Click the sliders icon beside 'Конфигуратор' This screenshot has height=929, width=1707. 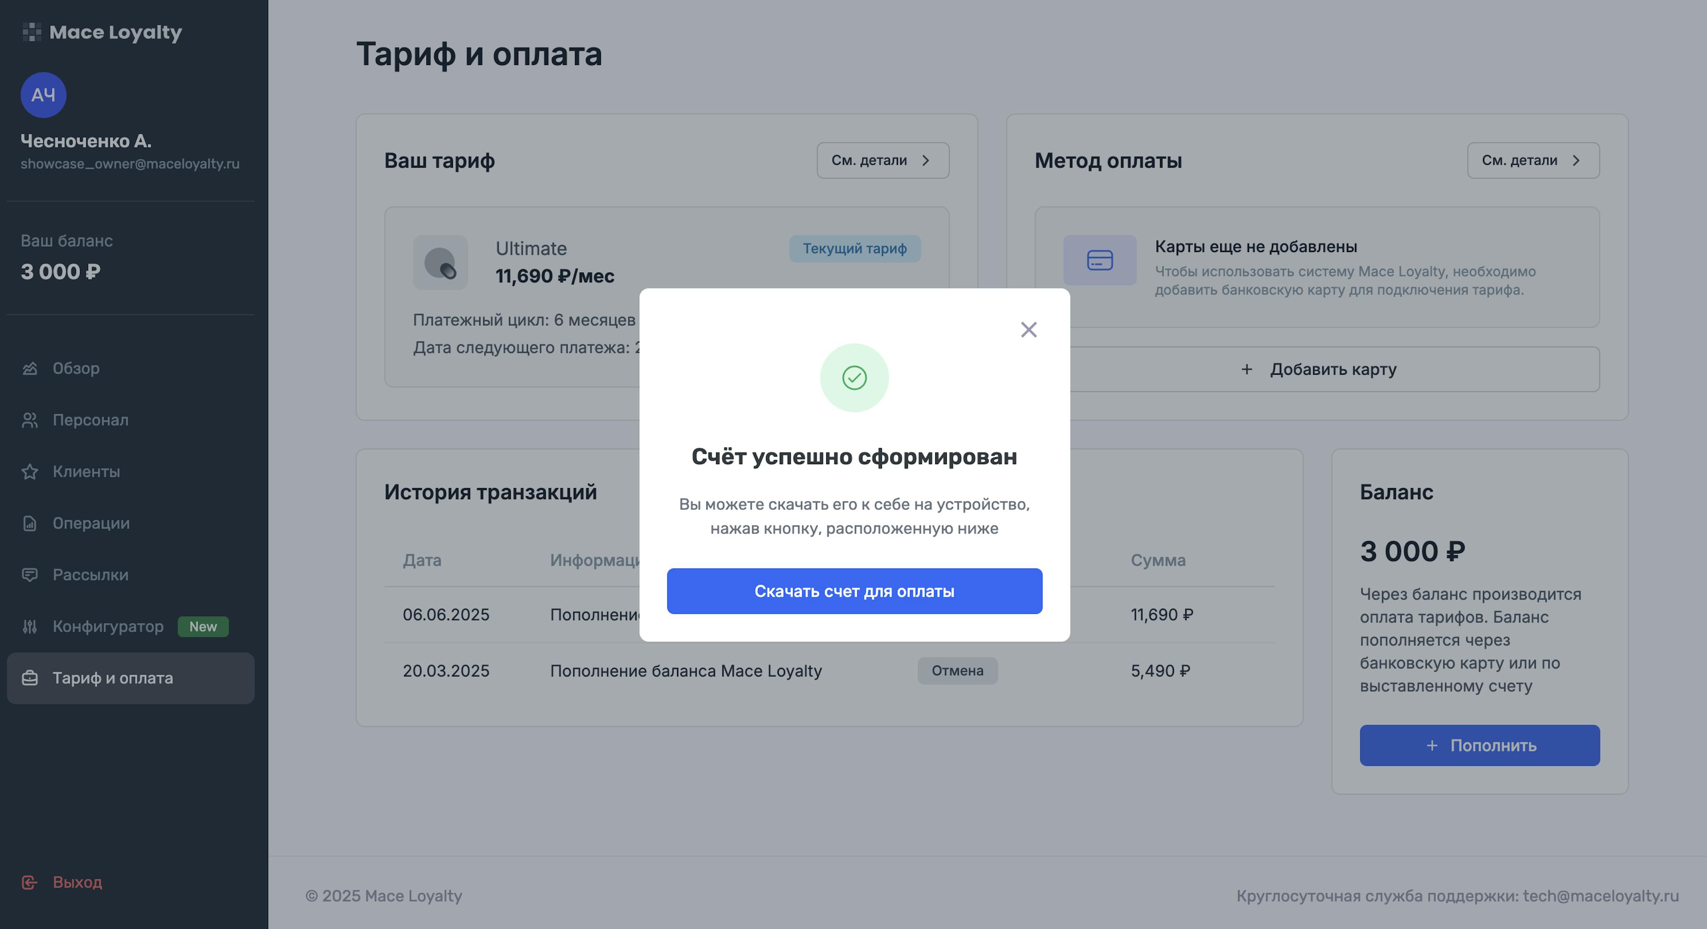[x=30, y=627]
